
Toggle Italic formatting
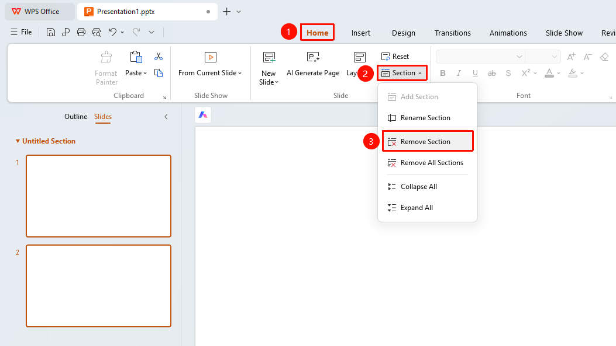click(x=459, y=73)
